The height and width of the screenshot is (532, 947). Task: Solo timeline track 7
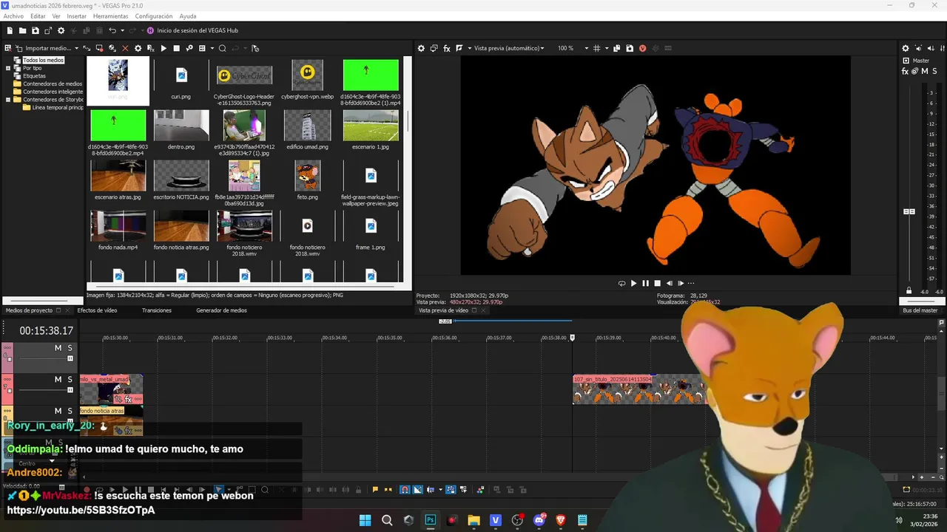click(x=70, y=379)
